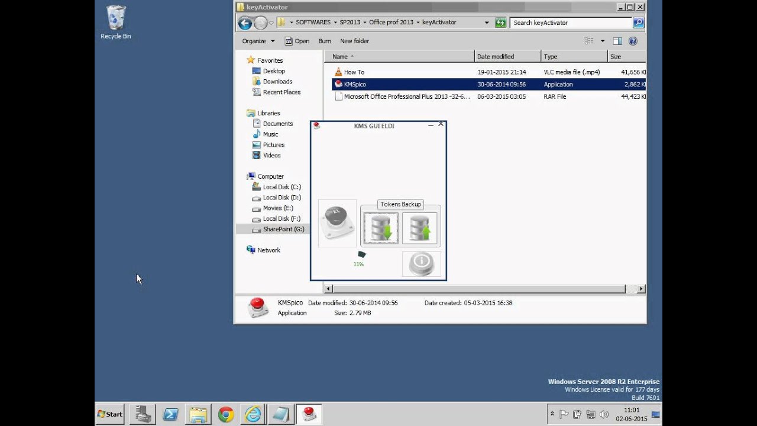
Task: Open Local Disk (F:)
Action: [282, 219]
